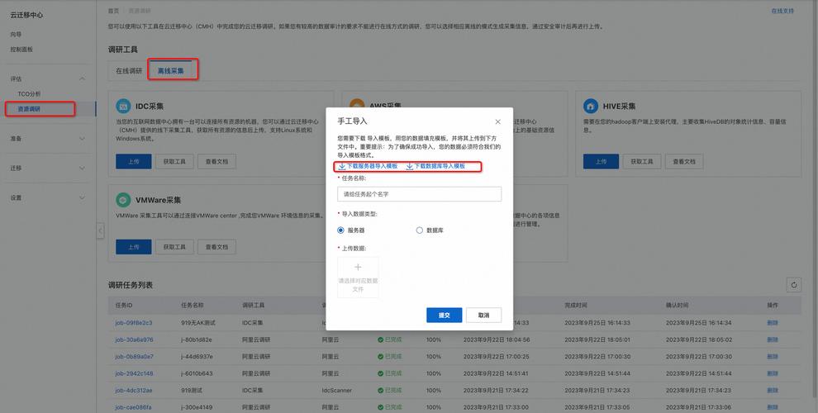Expand the 迁移 sidebar section

[x=82, y=168]
